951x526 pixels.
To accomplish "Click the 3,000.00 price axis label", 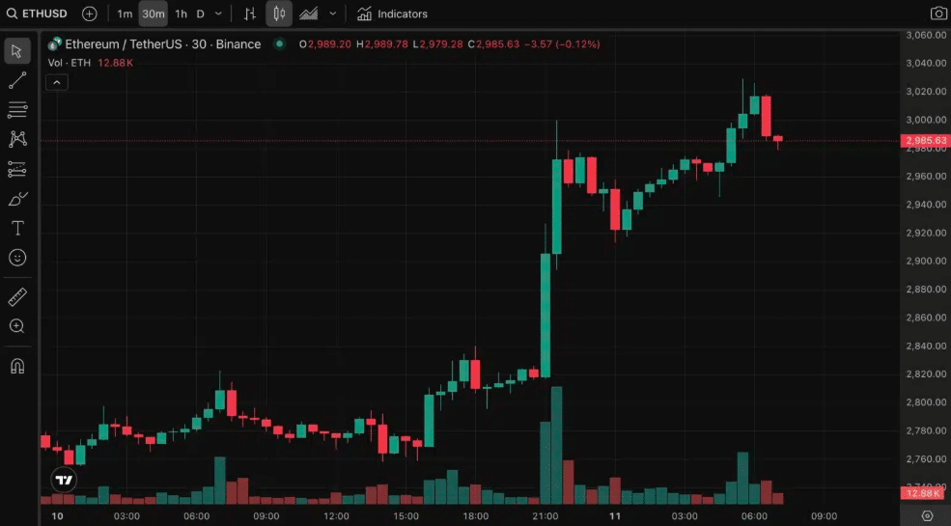I will click(926, 120).
